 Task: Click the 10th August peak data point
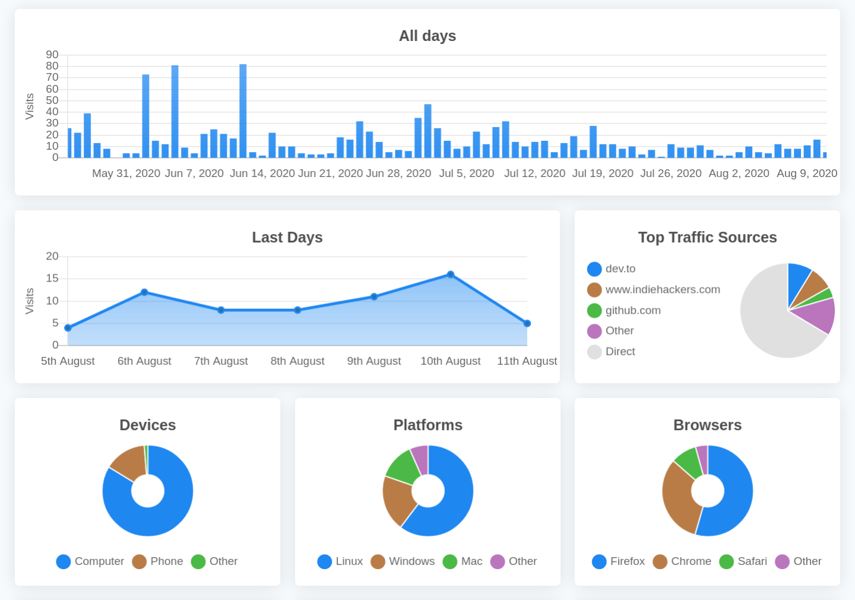coord(451,274)
